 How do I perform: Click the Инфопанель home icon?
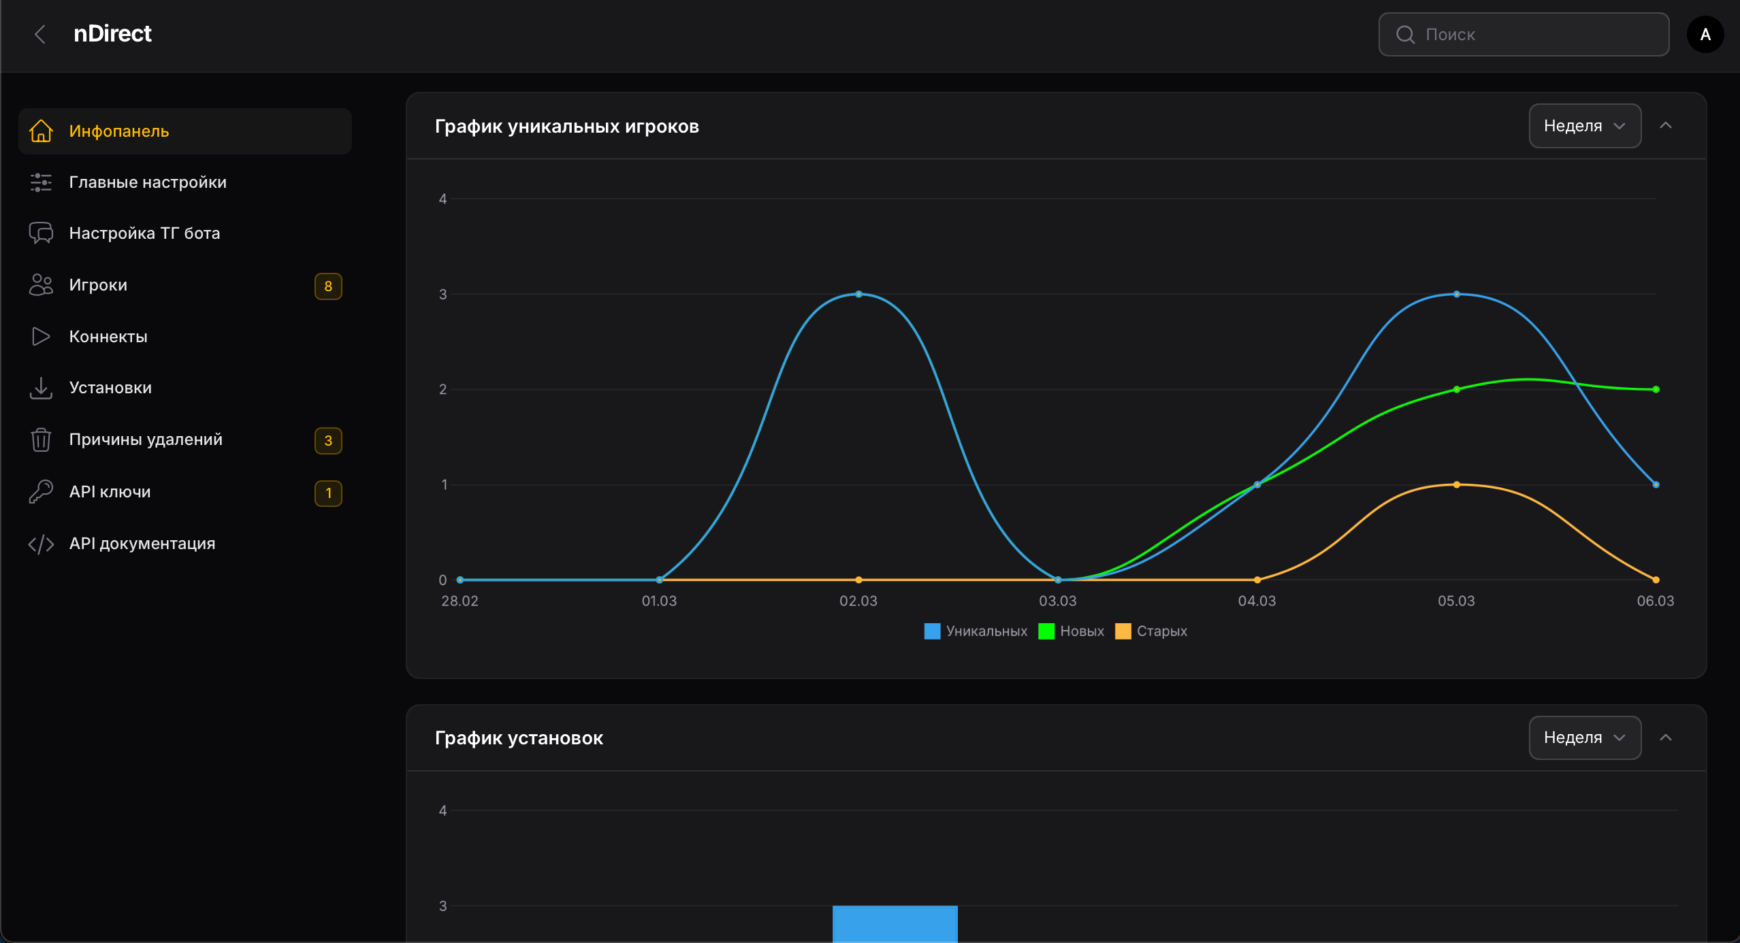(41, 131)
